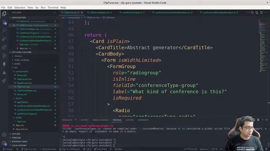Show the Debug Console panel tab
This screenshot has width=270, height=151.
point(100,120)
